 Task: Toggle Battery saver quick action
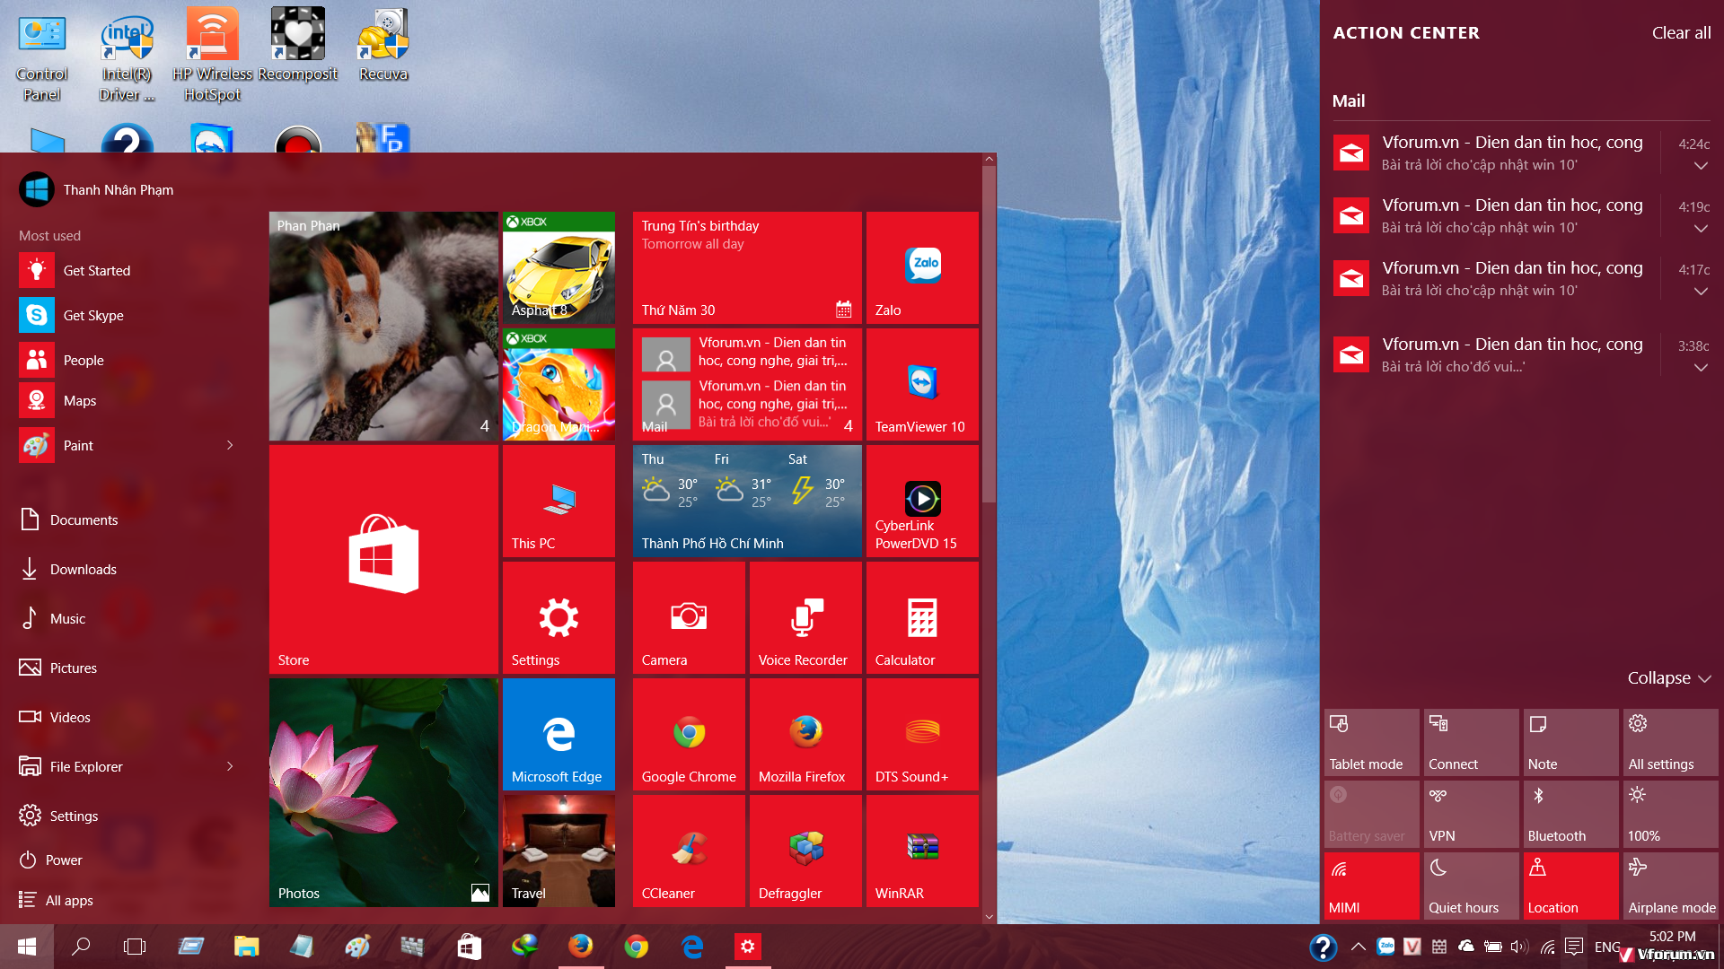click(1371, 814)
